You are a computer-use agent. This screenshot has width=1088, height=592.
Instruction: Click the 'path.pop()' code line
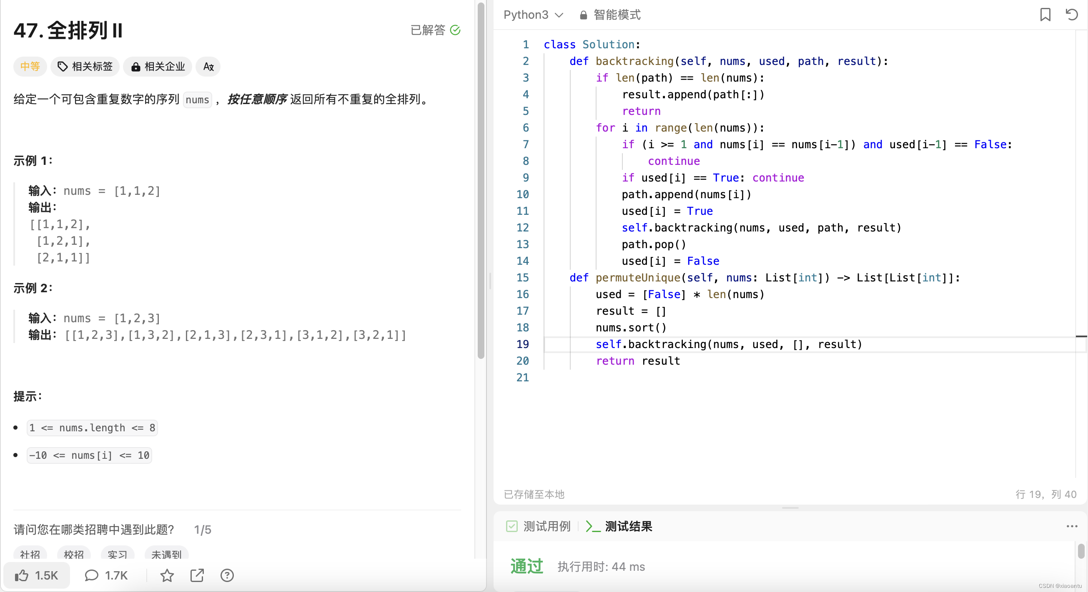tap(654, 244)
